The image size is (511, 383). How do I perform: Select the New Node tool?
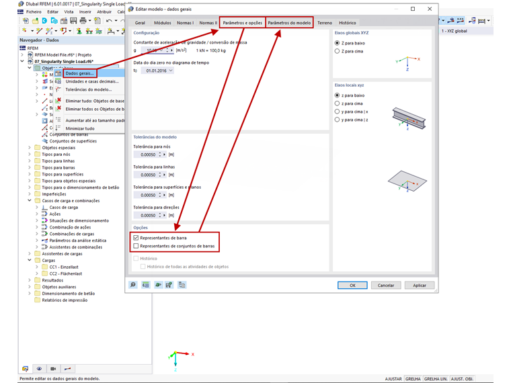click(x=25, y=31)
